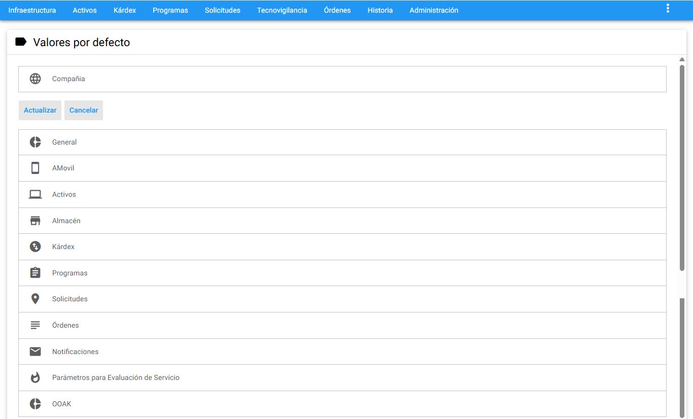The width and height of the screenshot is (693, 419).
Task: Click the laptop icon beside Activos
Action: point(35,194)
